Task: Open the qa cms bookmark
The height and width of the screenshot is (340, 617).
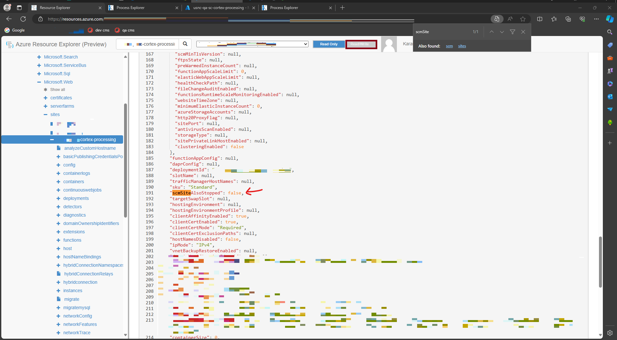Action: point(125,30)
